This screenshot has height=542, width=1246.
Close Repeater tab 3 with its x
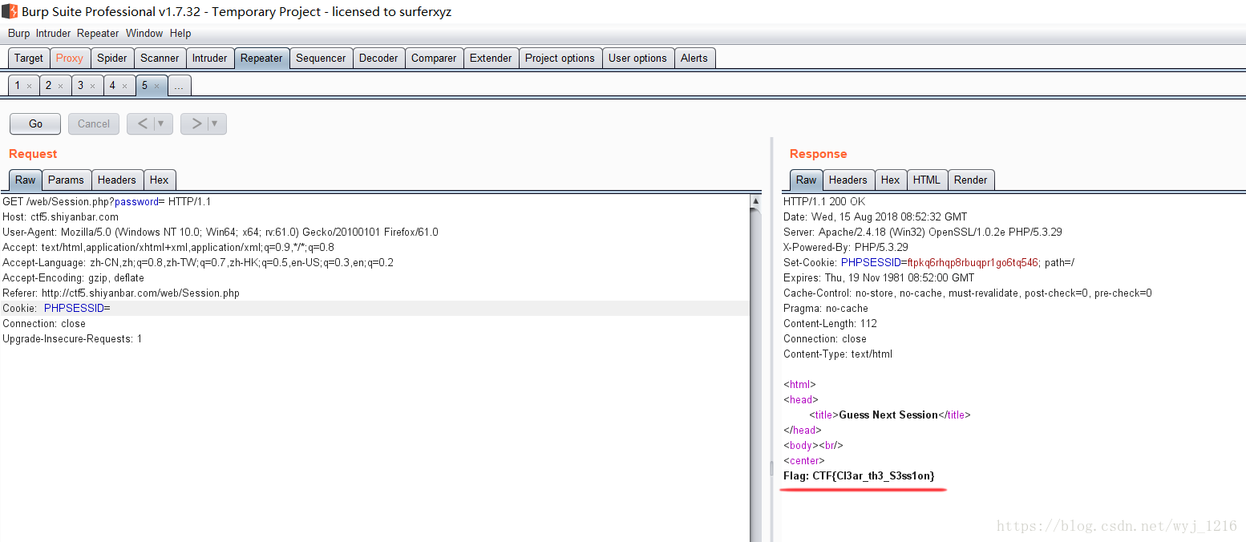click(92, 86)
